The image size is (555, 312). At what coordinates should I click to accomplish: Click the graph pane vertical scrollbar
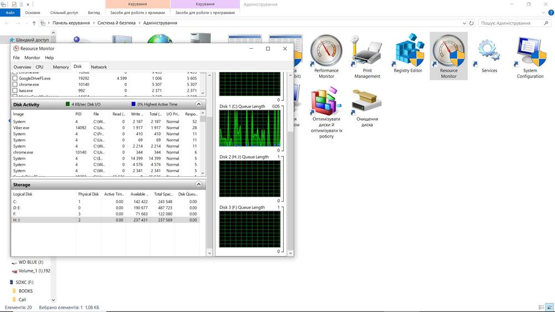(290, 164)
